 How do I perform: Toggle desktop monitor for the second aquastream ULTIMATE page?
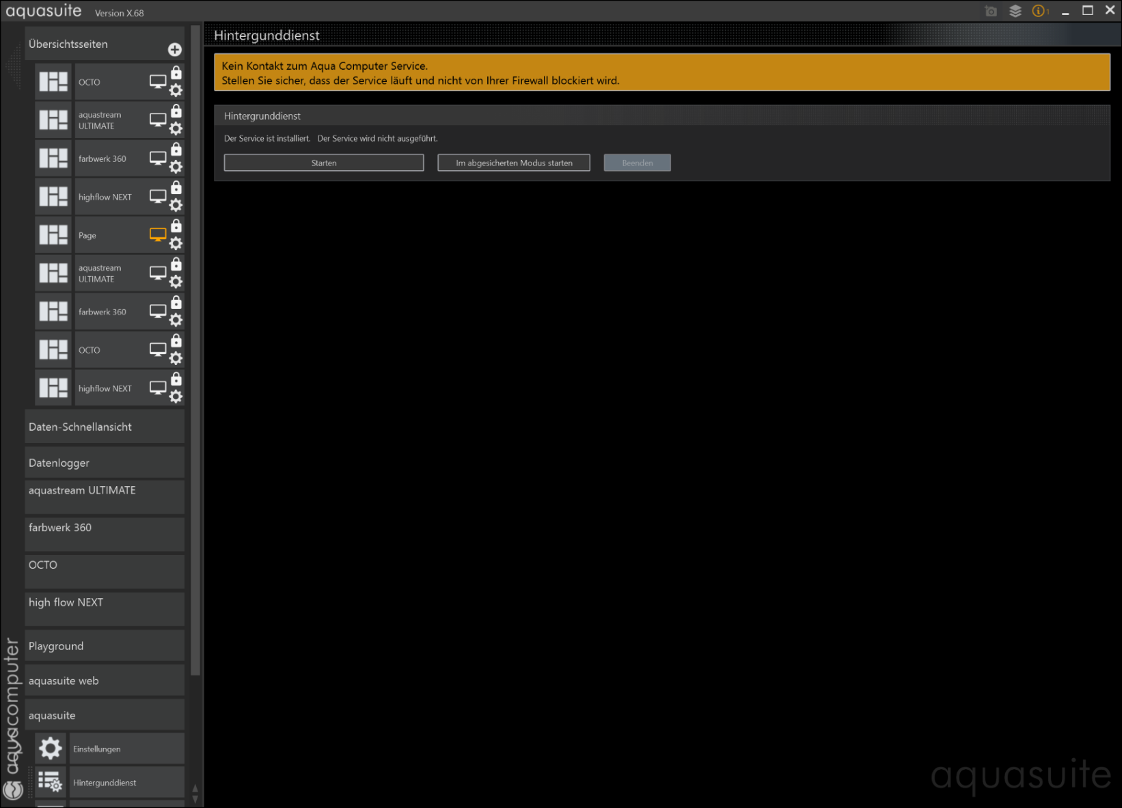coord(158,273)
